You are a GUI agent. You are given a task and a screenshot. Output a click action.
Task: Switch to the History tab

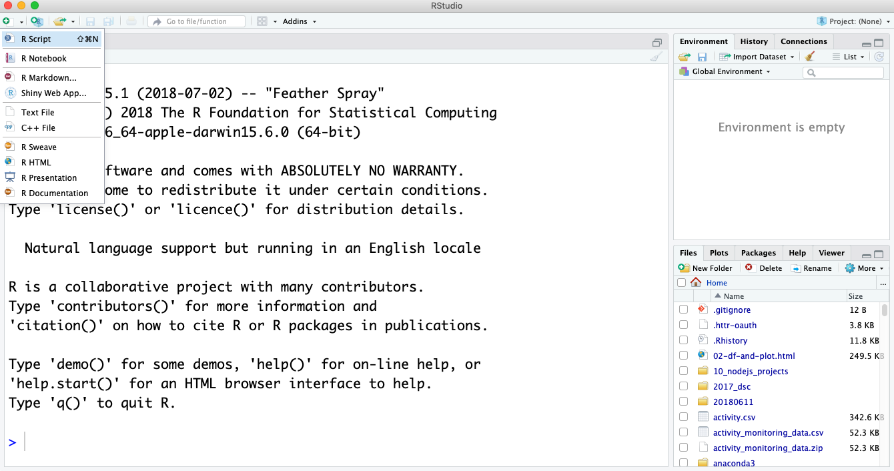(754, 41)
